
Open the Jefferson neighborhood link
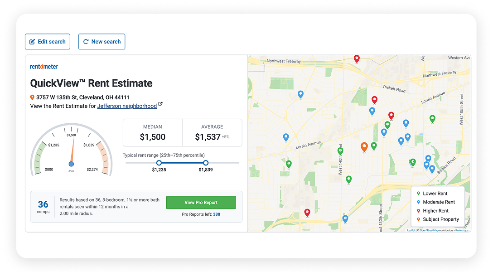(x=127, y=106)
